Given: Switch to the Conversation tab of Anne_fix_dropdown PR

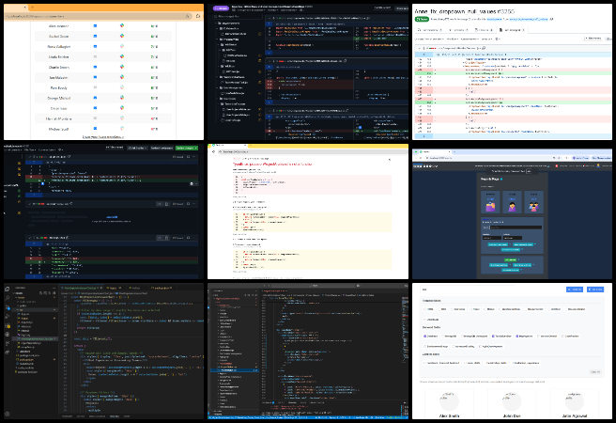Looking at the screenshot, I should coord(430,30).
